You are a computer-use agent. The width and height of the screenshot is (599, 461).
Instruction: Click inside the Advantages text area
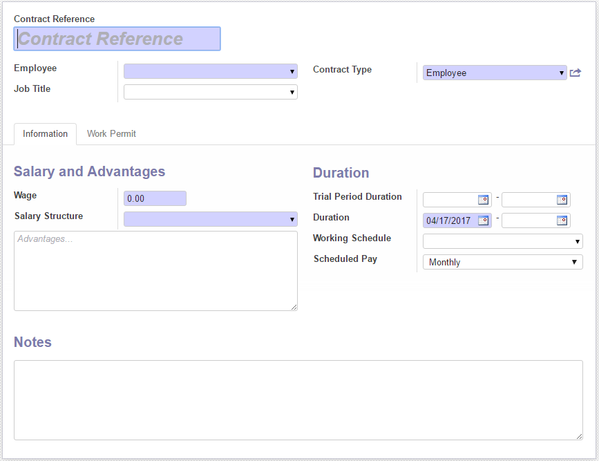coord(155,271)
